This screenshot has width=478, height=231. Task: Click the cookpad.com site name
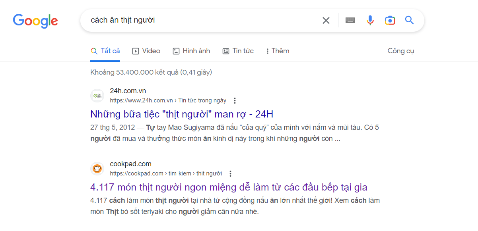tap(131, 164)
